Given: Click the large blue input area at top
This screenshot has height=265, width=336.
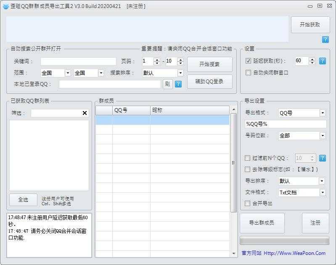Looking at the screenshot, I should [x=148, y=29].
